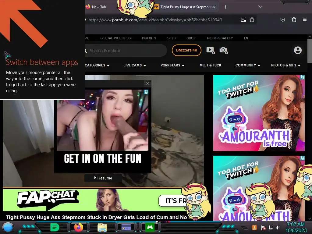Open the purple card app in taskbar

coord(126,227)
